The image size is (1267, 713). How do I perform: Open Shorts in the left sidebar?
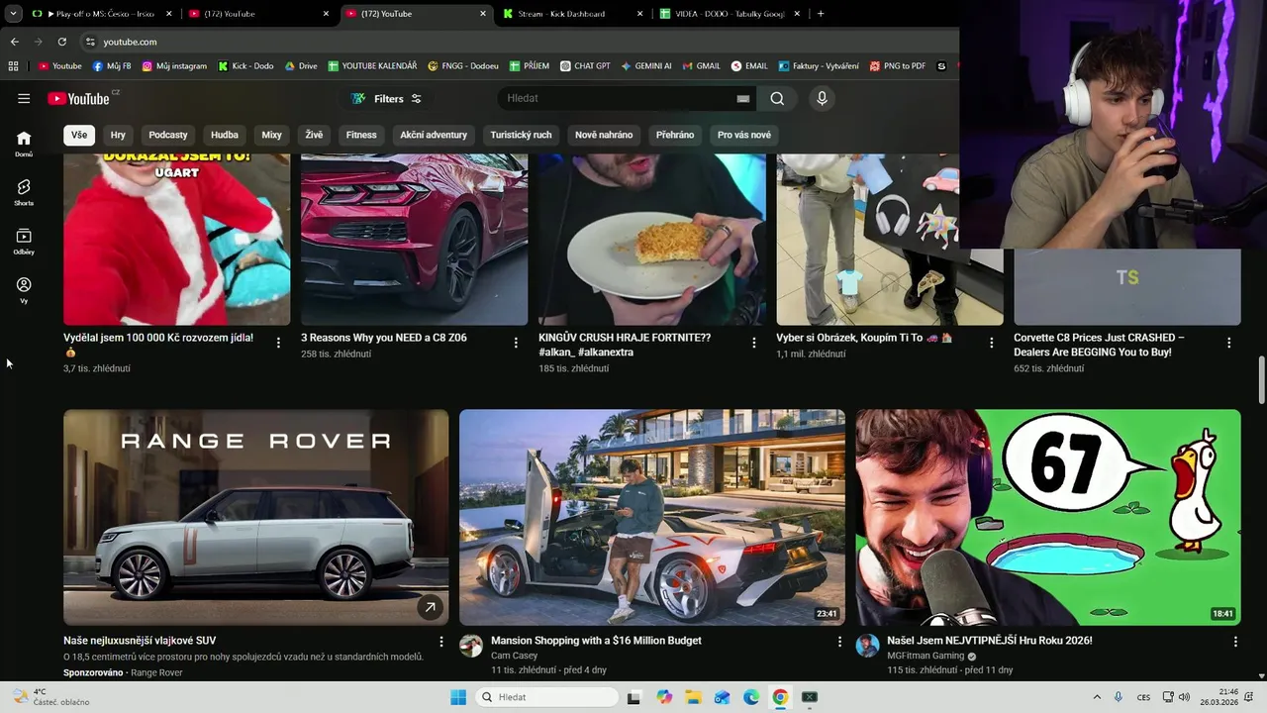24,192
